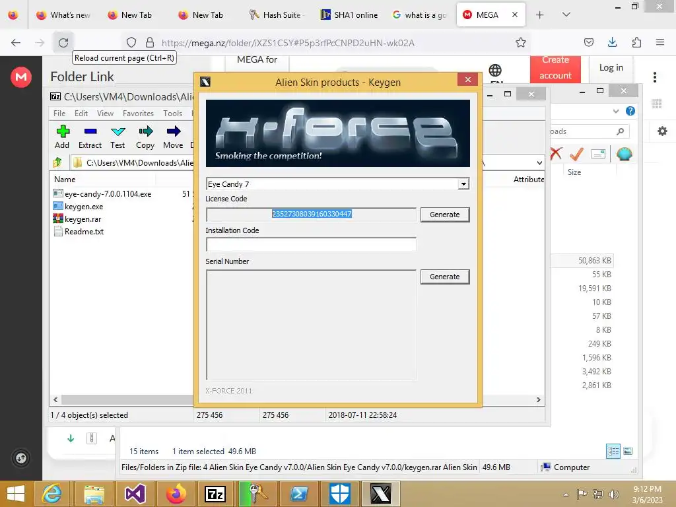
Task: Click inside the Serial Number text area
Action: point(312,325)
